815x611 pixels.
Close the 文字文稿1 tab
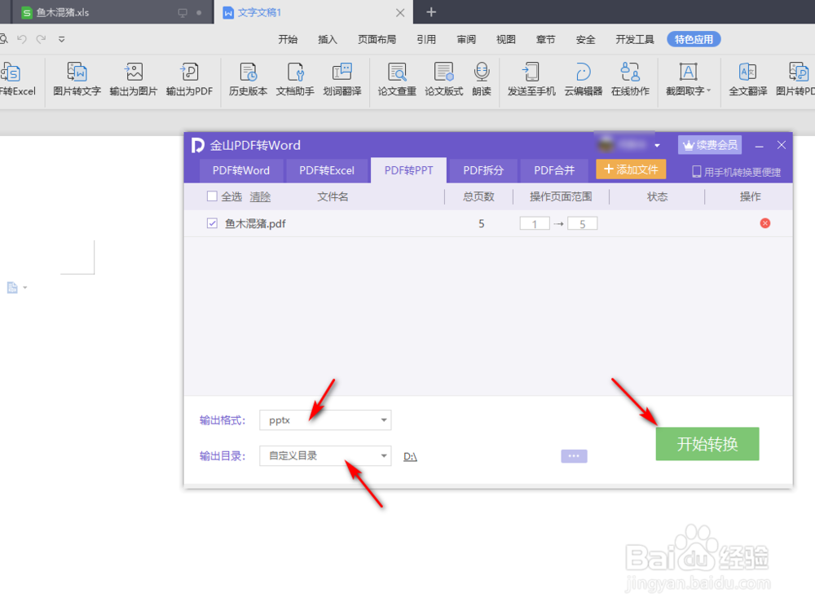(399, 12)
